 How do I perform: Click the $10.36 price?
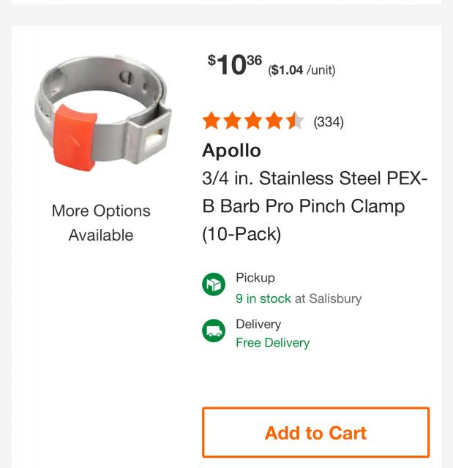234,65
